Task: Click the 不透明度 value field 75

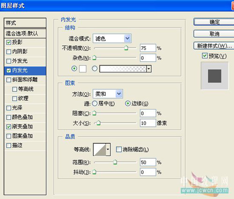Action: click(x=148, y=48)
